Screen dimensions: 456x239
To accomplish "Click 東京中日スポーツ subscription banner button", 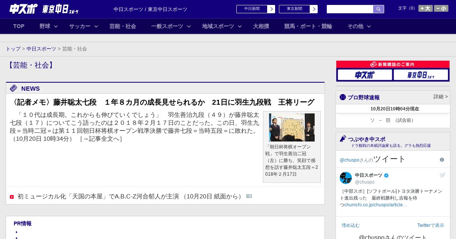I will (x=421, y=75).
